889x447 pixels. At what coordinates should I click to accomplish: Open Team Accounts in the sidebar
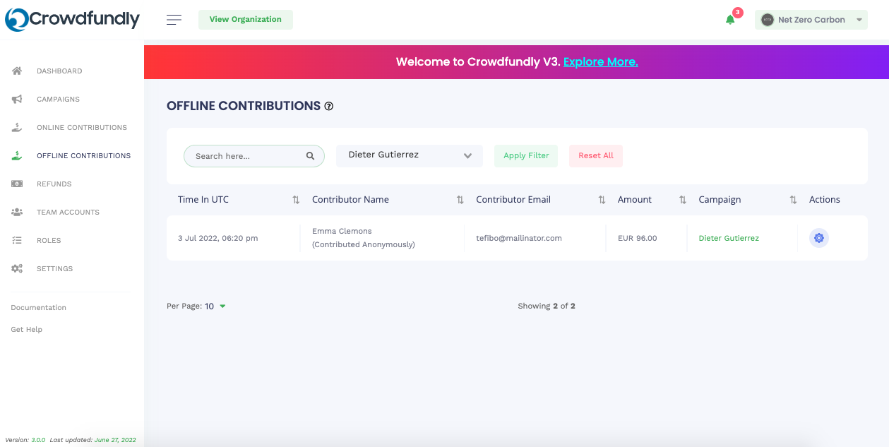[68, 213]
